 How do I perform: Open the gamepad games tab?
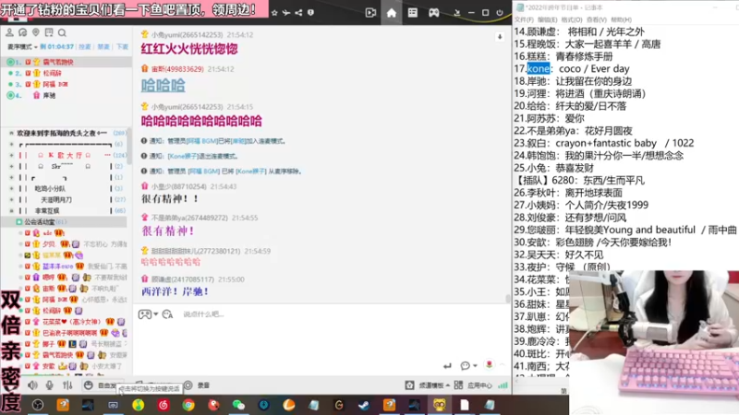pyautogui.click(x=433, y=13)
